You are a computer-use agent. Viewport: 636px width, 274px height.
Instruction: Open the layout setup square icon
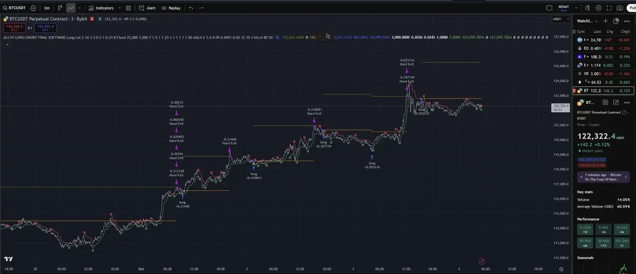(549, 8)
